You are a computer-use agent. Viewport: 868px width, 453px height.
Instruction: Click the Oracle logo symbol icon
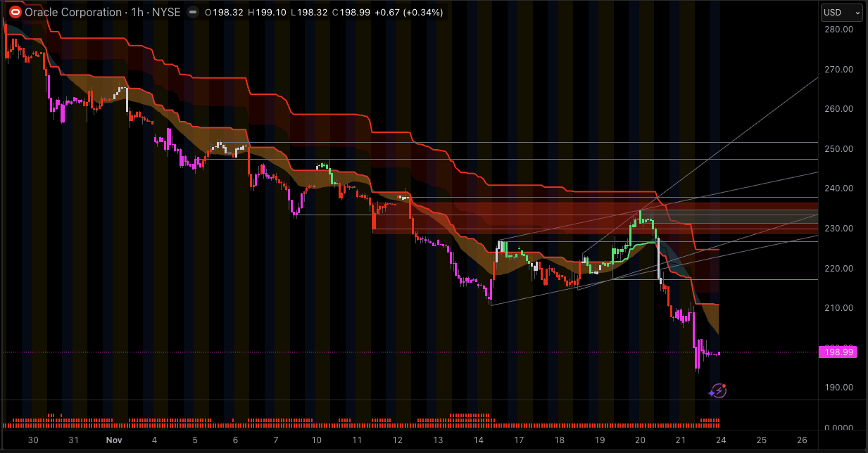click(16, 12)
